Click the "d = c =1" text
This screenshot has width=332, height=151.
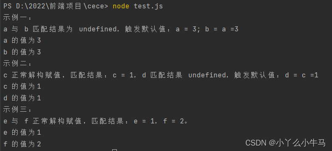pyautogui.click(x=301, y=75)
